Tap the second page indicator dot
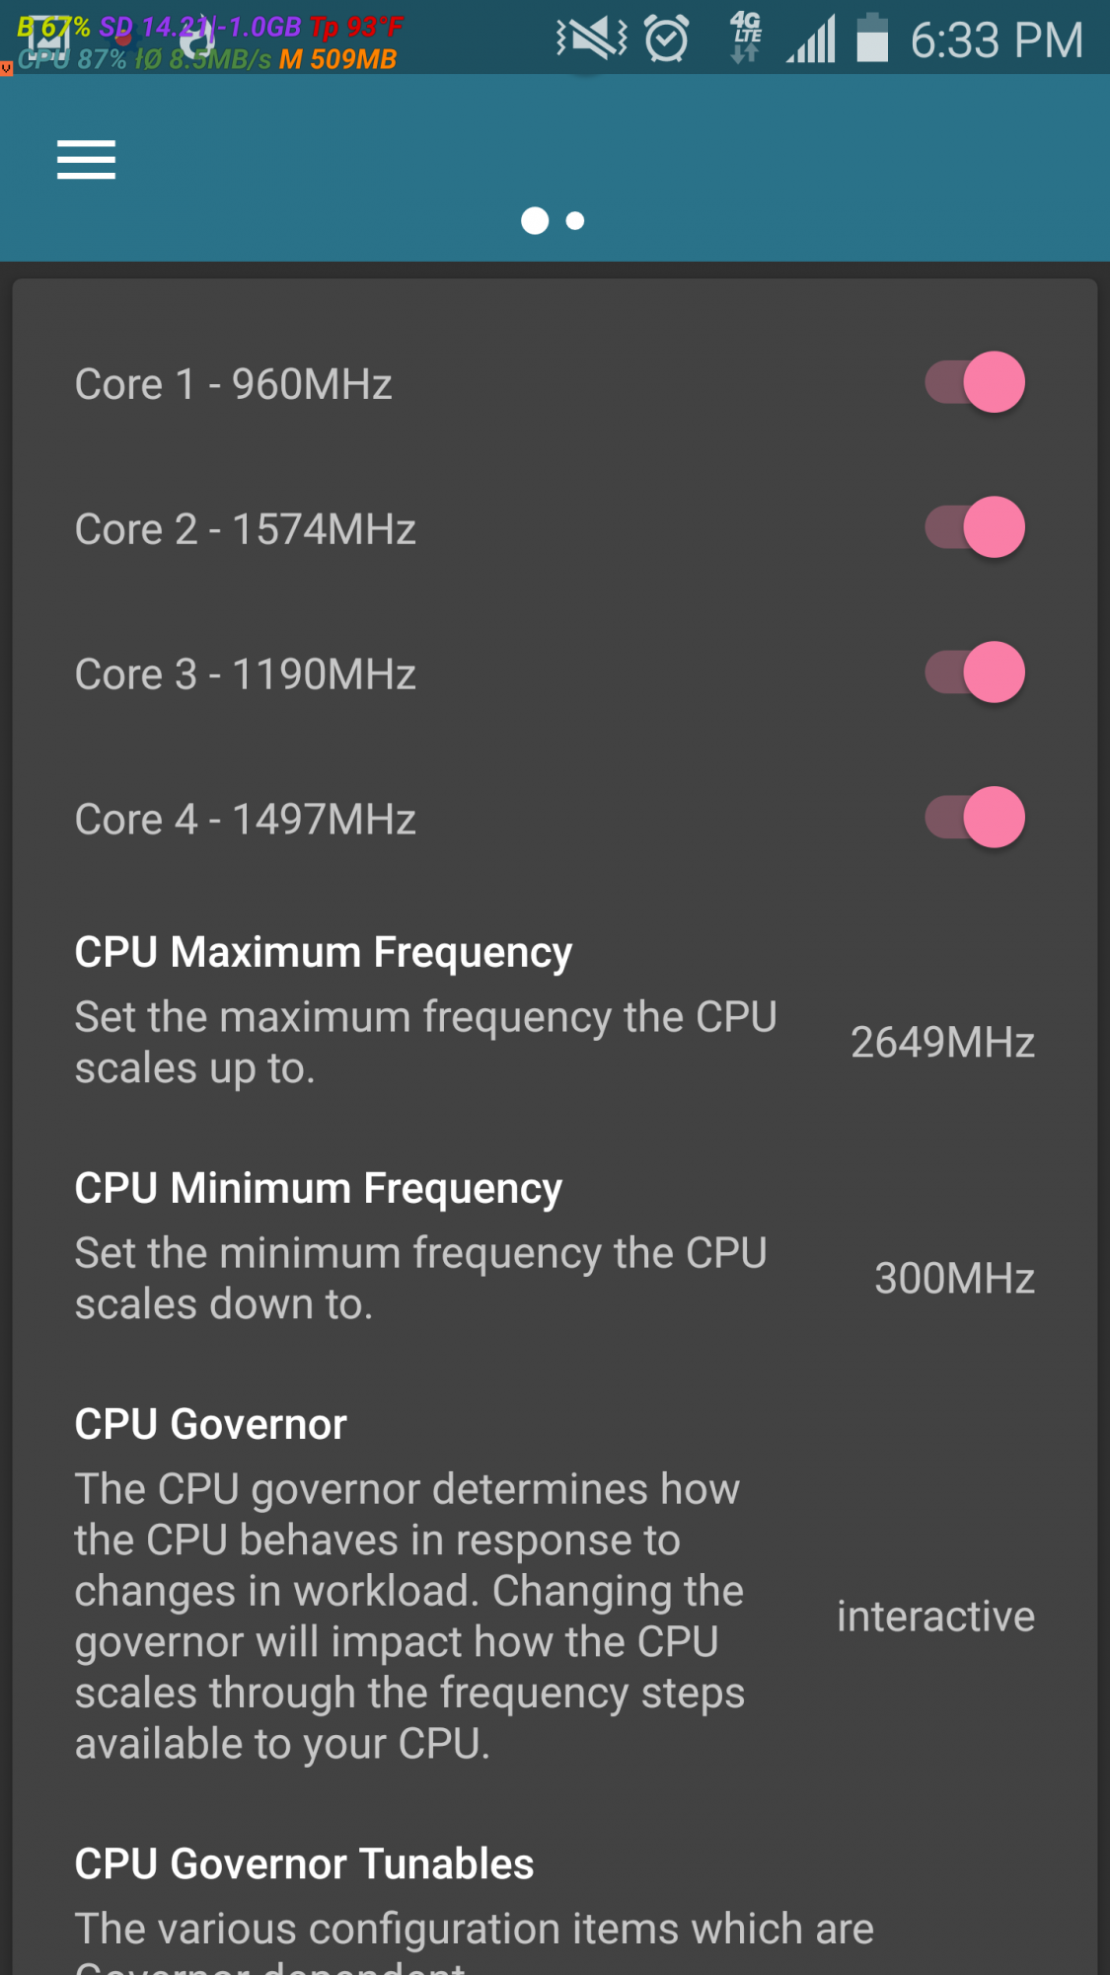Viewport: 1110px width, 1975px height. [575, 221]
